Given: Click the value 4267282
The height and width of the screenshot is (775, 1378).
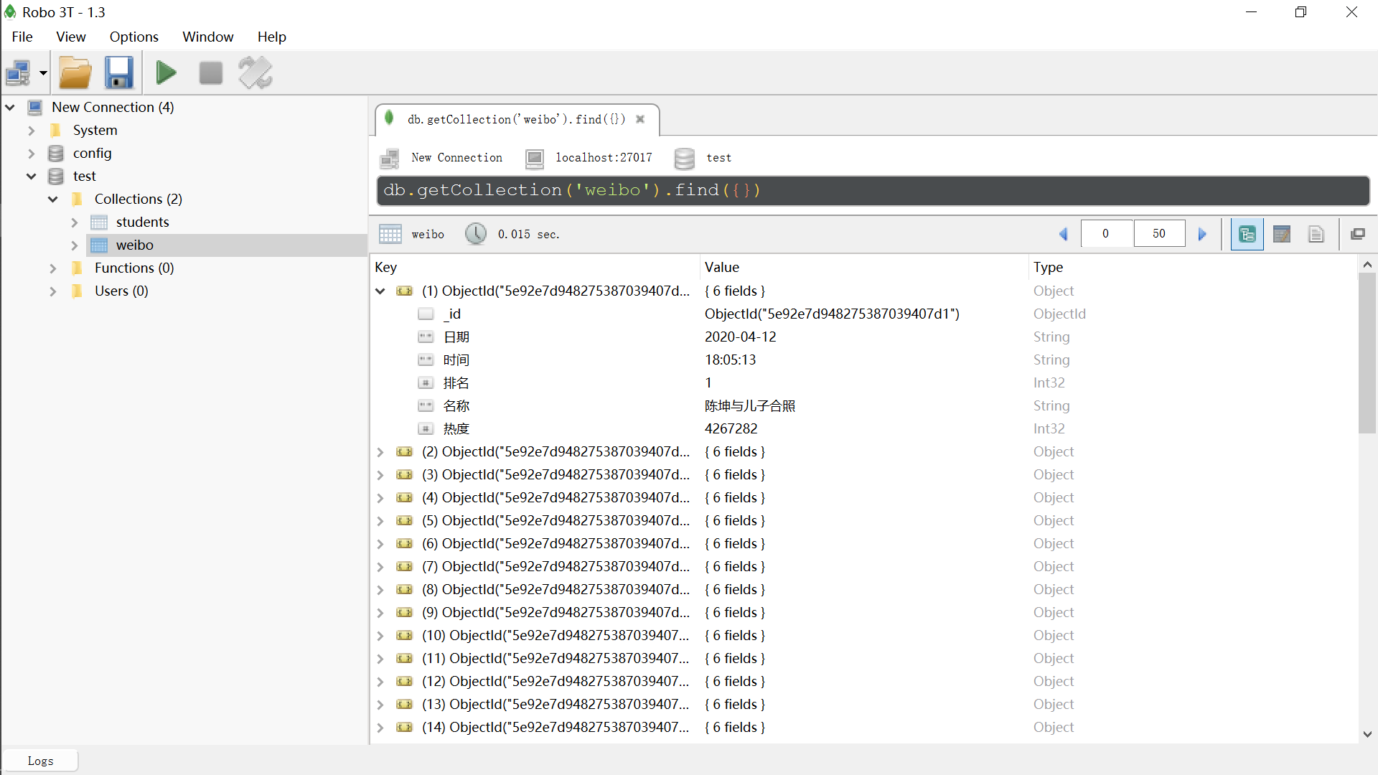Looking at the screenshot, I should [x=731, y=429].
